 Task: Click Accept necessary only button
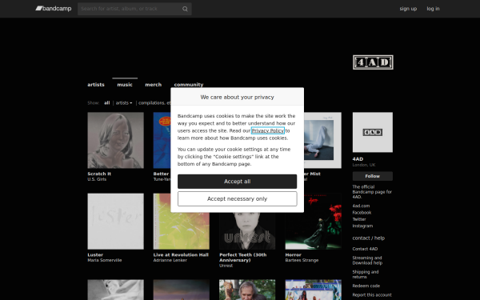click(x=238, y=199)
